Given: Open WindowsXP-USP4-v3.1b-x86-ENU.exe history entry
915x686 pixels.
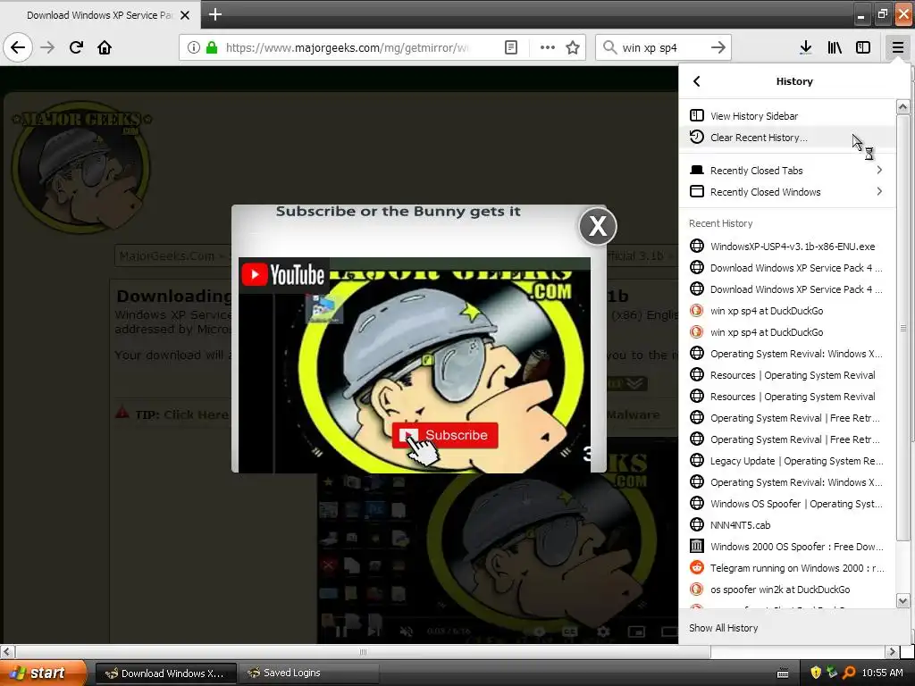Looking at the screenshot, I should tap(787, 247).
